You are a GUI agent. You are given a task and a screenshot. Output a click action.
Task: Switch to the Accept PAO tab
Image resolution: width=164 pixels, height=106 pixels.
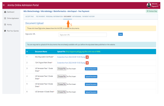30,17
